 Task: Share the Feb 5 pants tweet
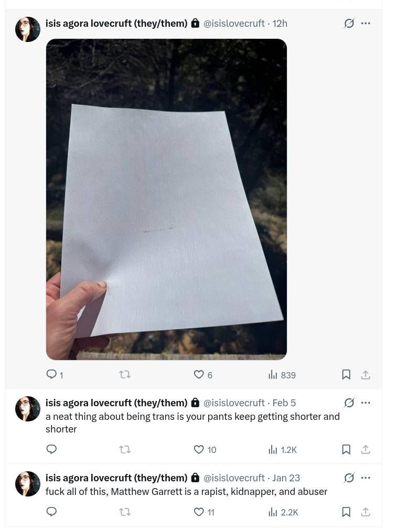tap(366, 449)
